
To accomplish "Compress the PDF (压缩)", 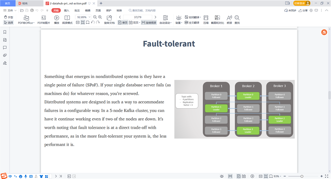I will tap(206, 20).
